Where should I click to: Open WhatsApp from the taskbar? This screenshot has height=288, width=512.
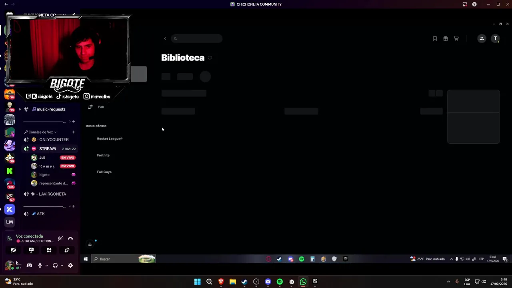point(303,282)
